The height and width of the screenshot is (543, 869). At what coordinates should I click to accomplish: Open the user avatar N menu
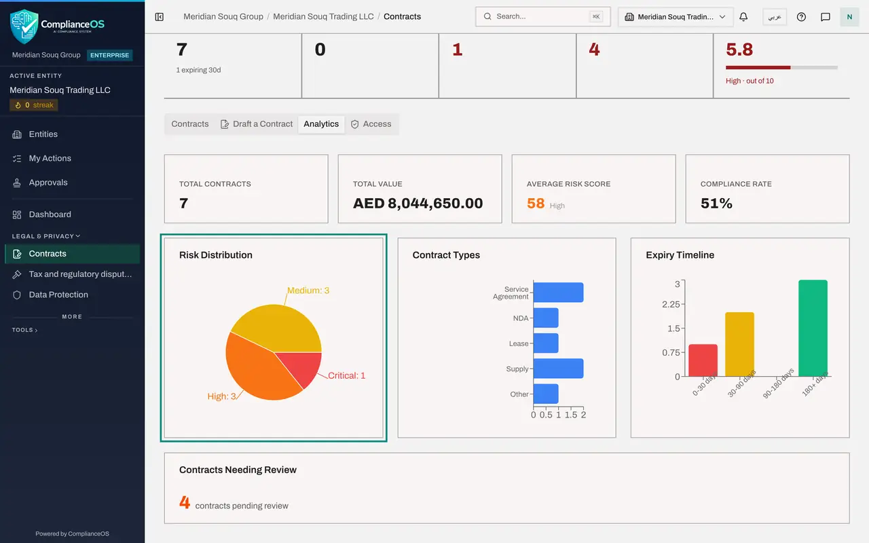(x=849, y=17)
